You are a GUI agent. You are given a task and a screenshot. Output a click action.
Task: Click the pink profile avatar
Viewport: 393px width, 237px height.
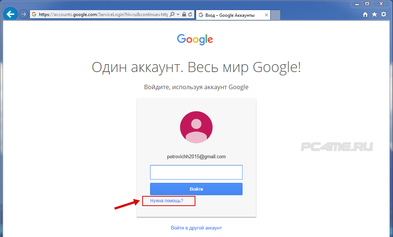pyautogui.click(x=196, y=127)
